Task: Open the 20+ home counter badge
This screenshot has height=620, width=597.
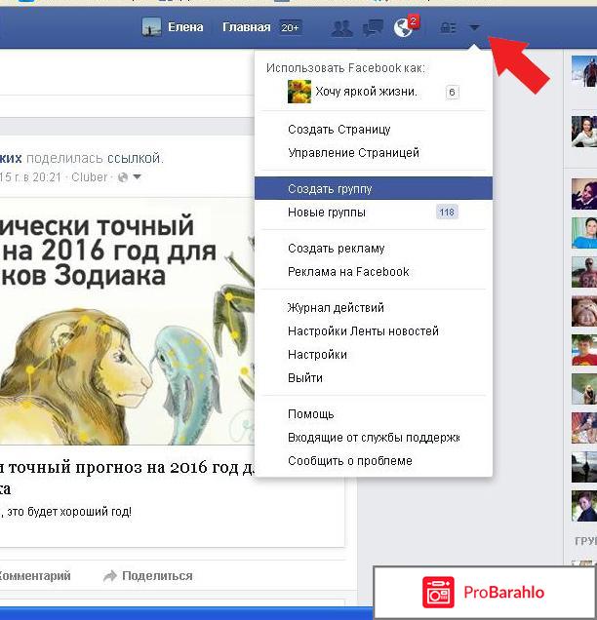Action: point(290,27)
